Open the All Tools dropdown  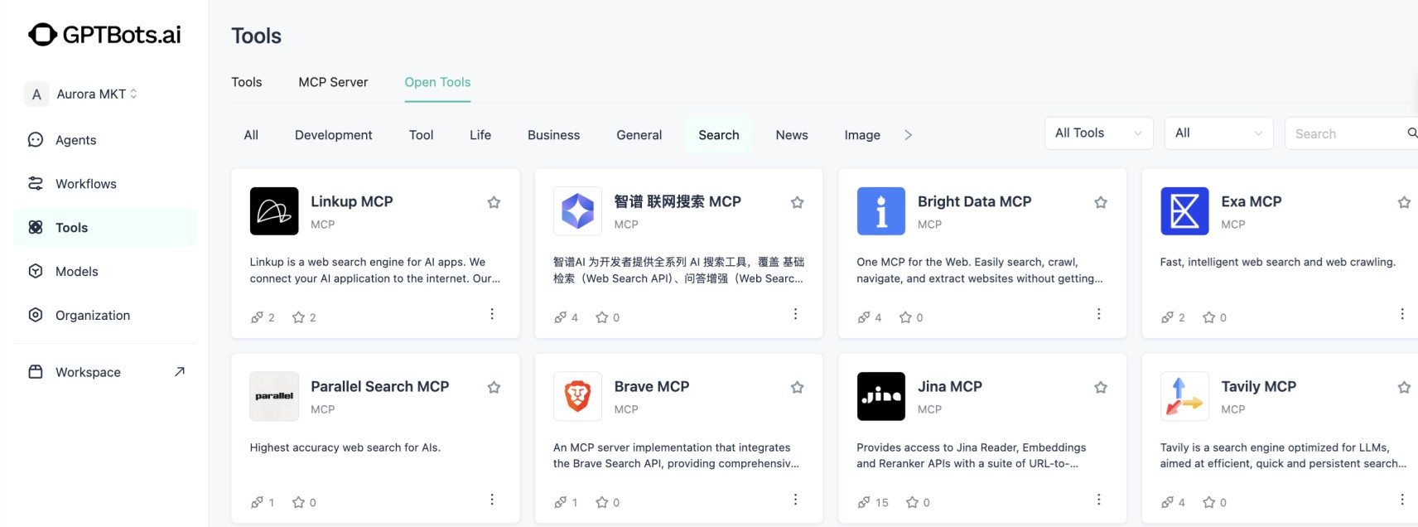coord(1097,133)
